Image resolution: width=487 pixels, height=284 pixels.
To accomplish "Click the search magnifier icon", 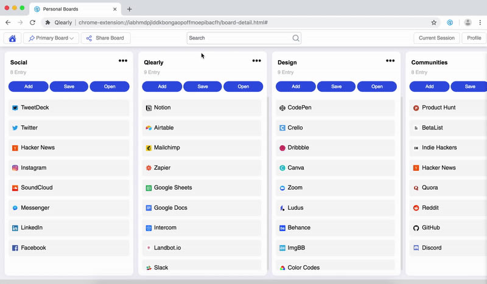I will (296, 38).
